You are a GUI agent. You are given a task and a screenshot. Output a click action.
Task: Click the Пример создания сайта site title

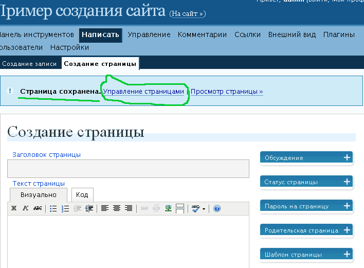pyautogui.click(x=83, y=11)
